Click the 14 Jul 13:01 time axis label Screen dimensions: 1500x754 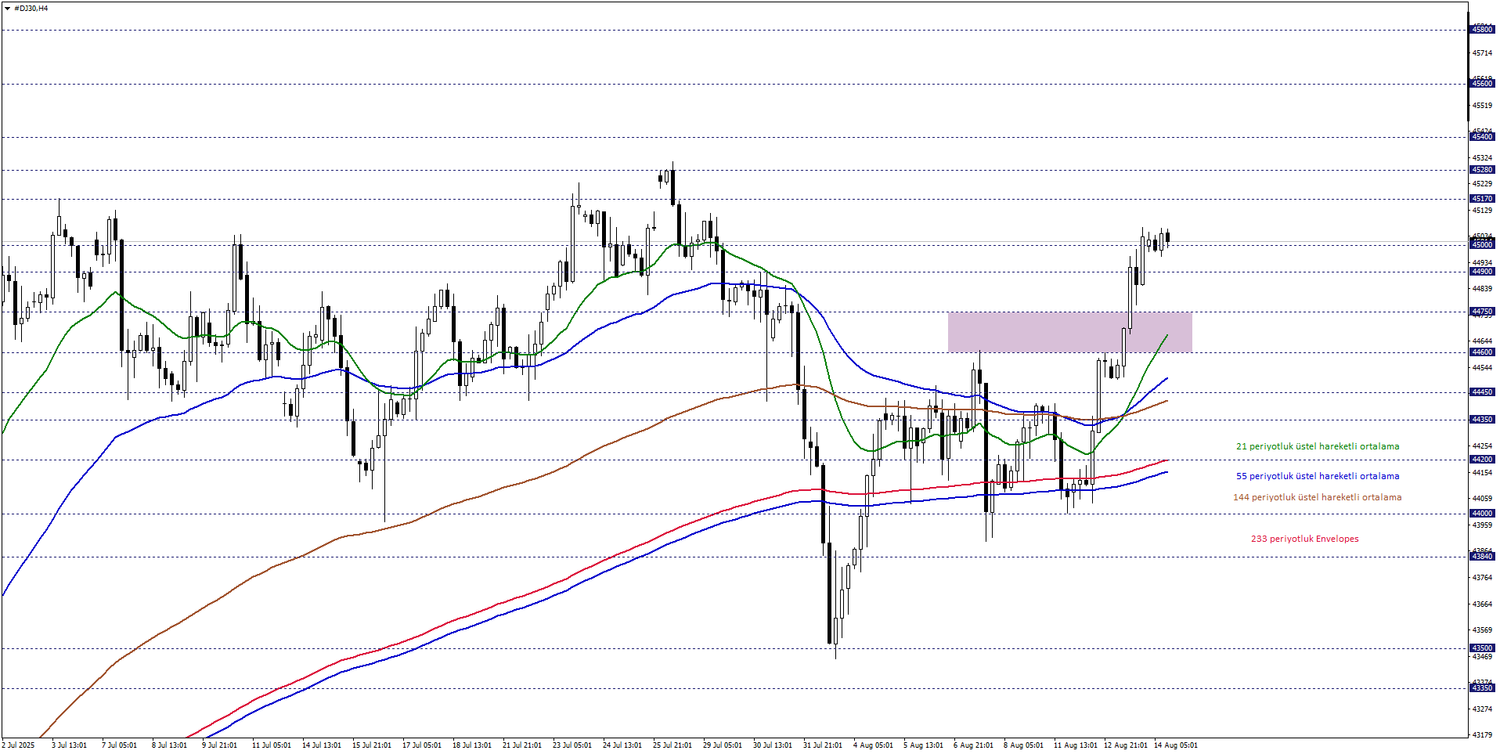321,745
